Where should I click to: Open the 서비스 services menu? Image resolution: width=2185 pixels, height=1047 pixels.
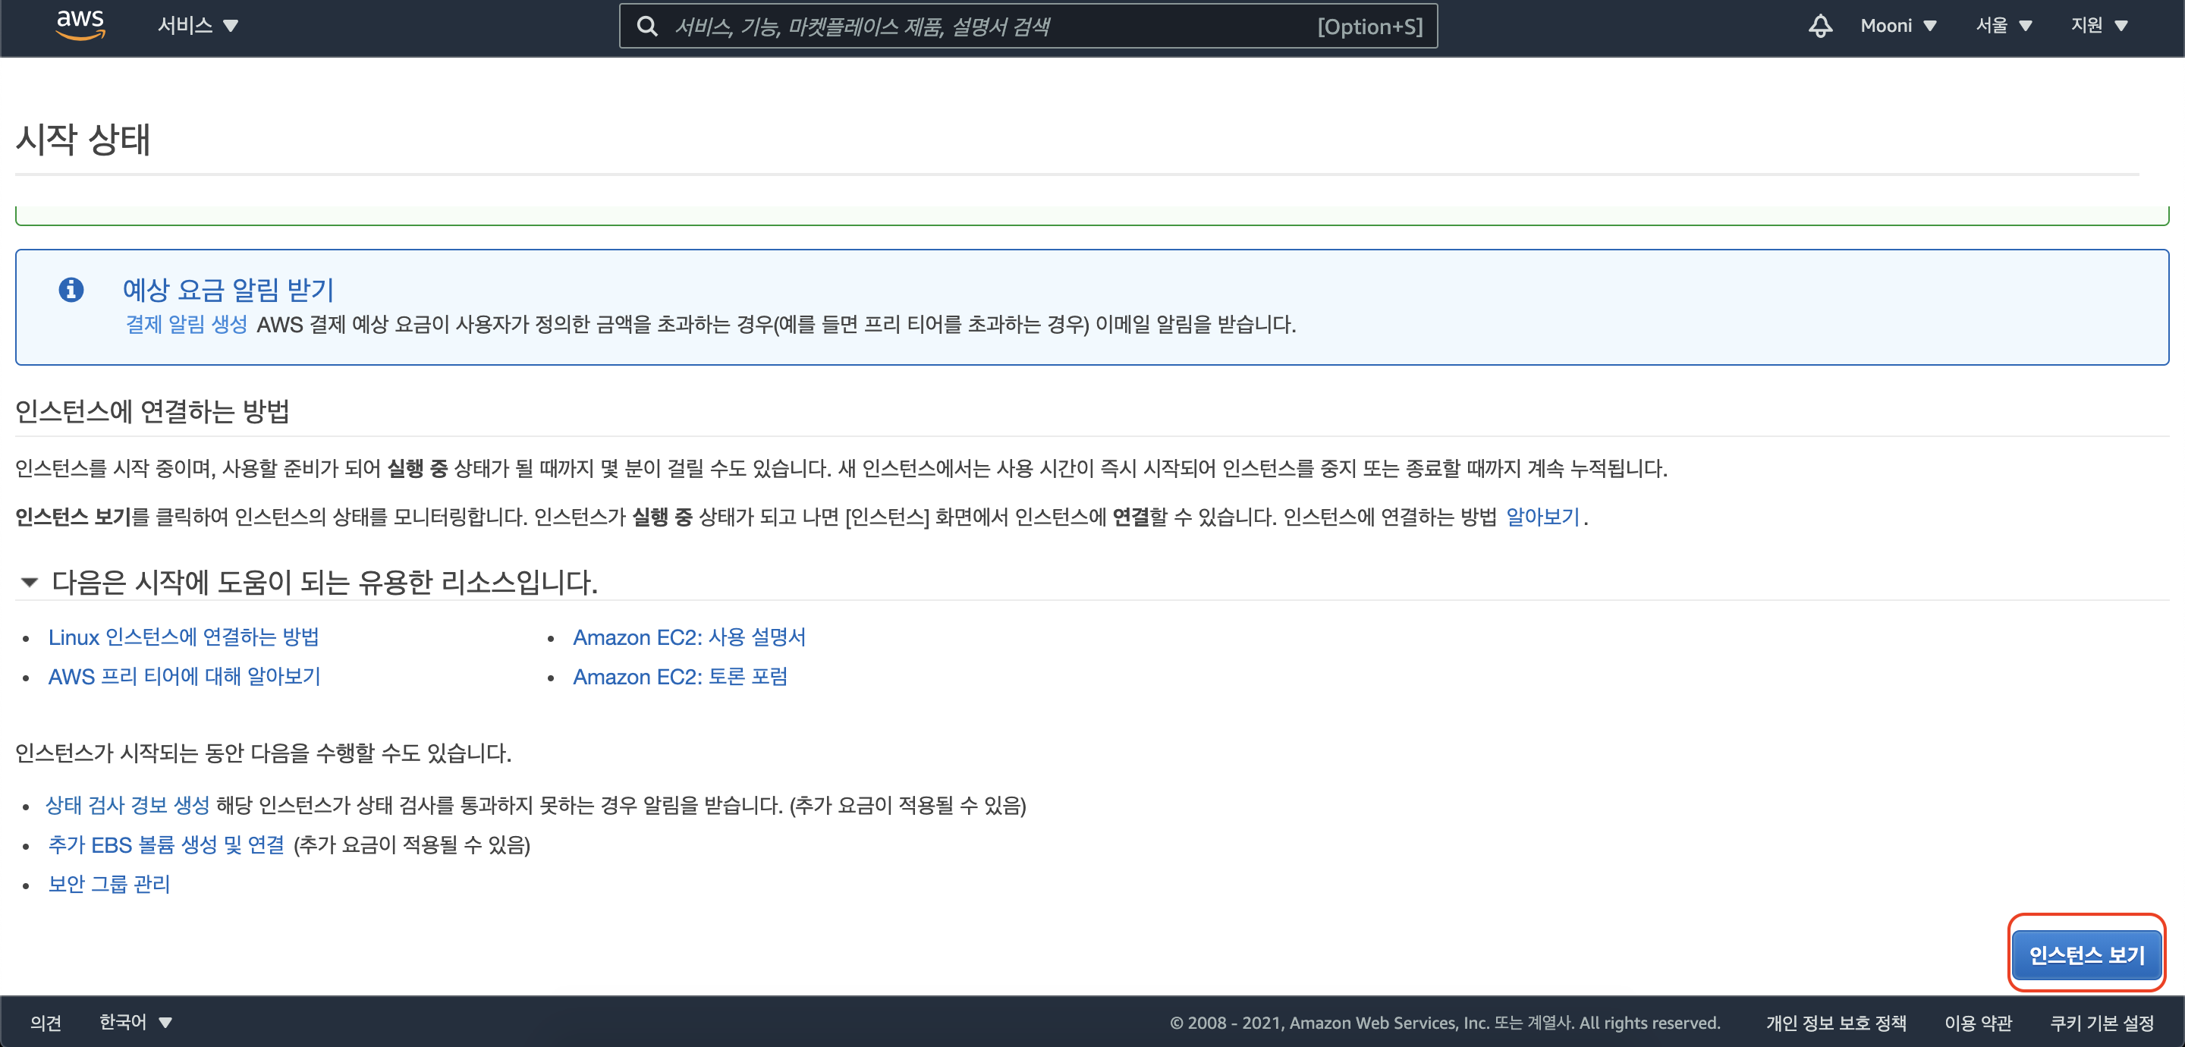(x=196, y=26)
